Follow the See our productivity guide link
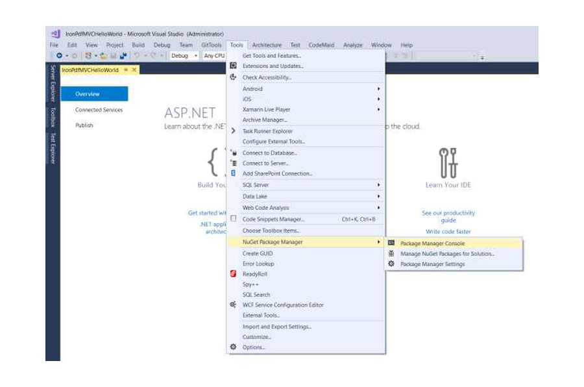This screenshot has width=584, height=387. [x=448, y=216]
